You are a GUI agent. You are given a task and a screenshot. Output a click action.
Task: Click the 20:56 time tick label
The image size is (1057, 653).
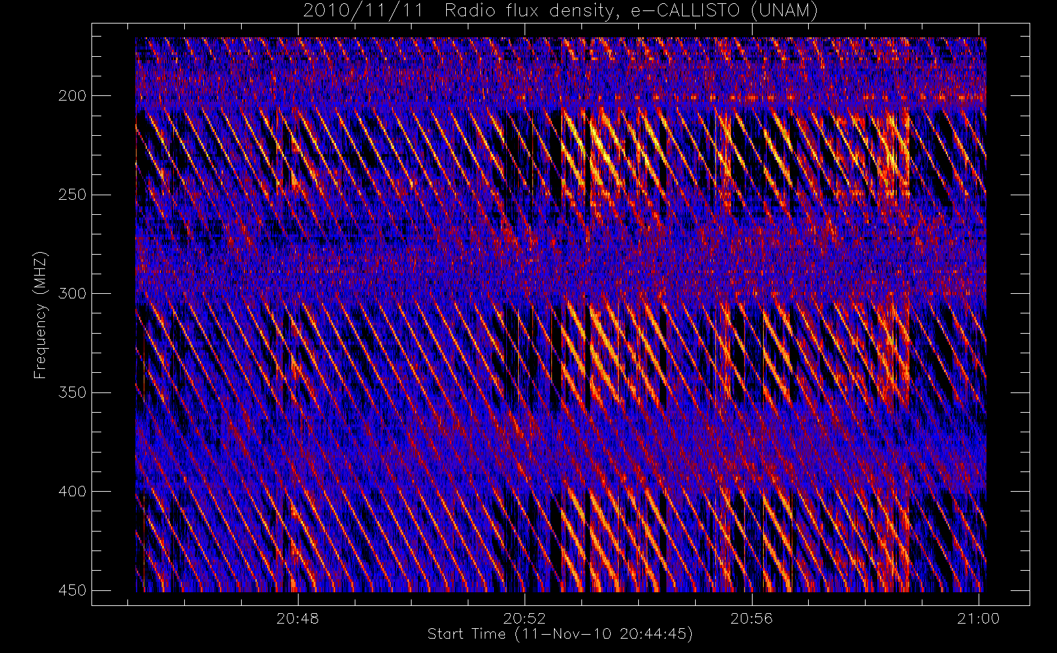point(751,618)
